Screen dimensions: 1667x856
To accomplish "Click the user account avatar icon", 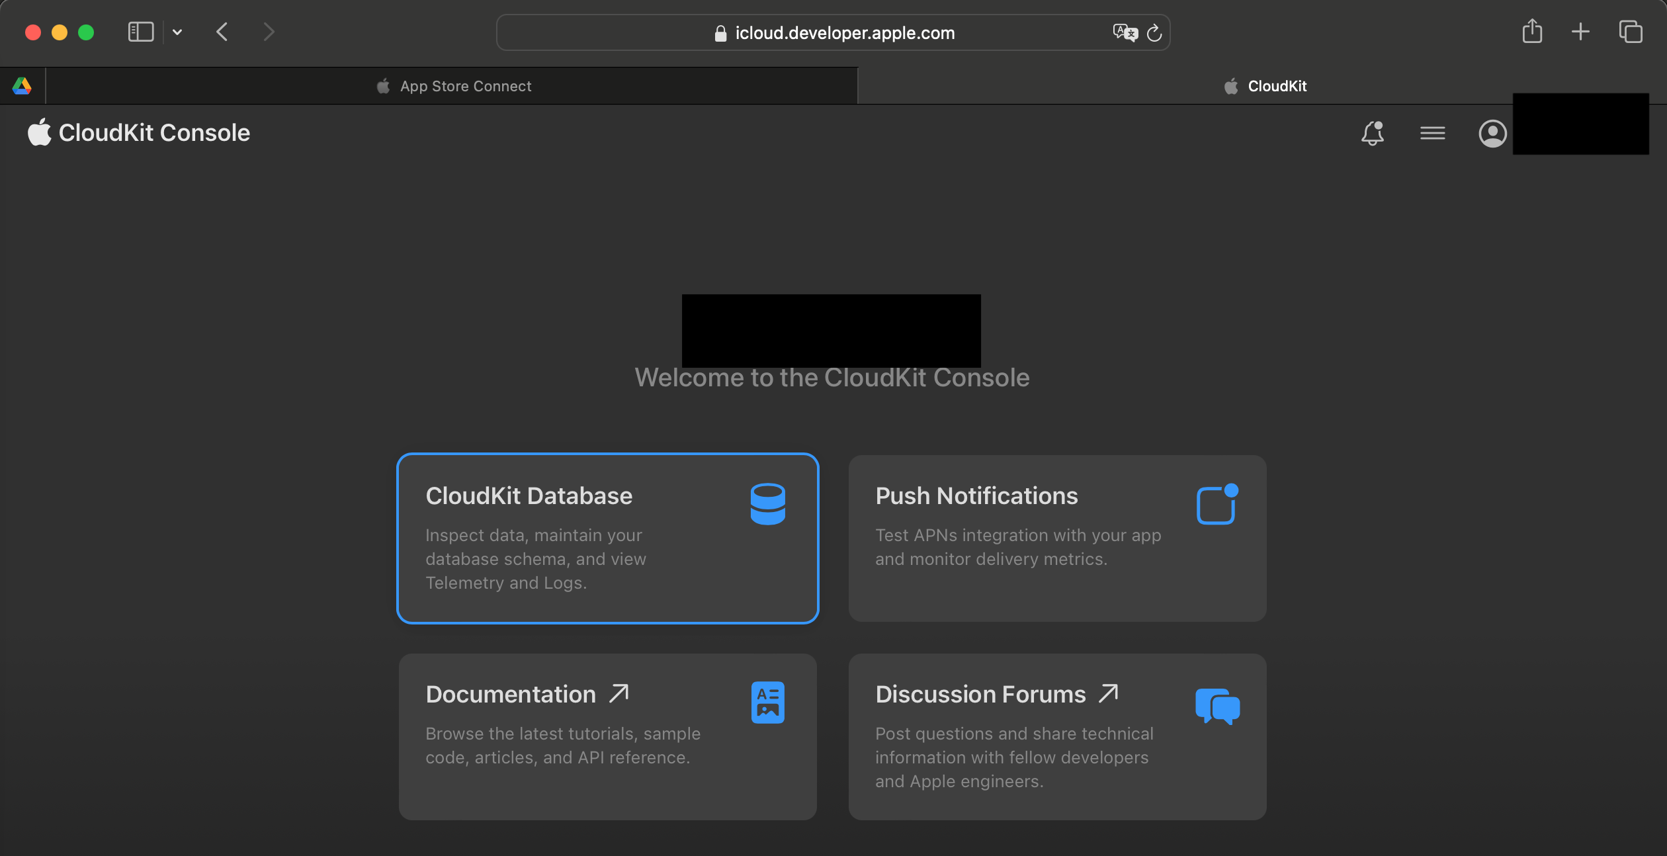I will (1492, 133).
